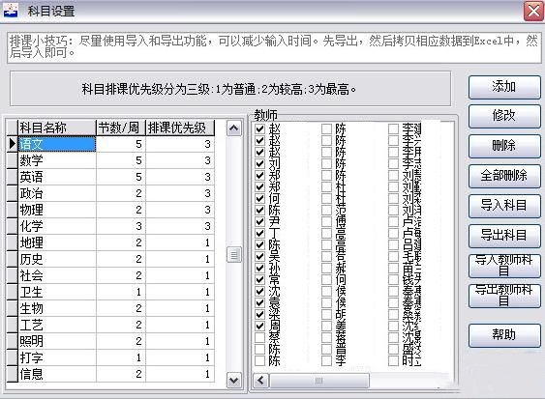Select the 语文 subject cell
This screenshot has height=399, width=545.
click(57, 144)
